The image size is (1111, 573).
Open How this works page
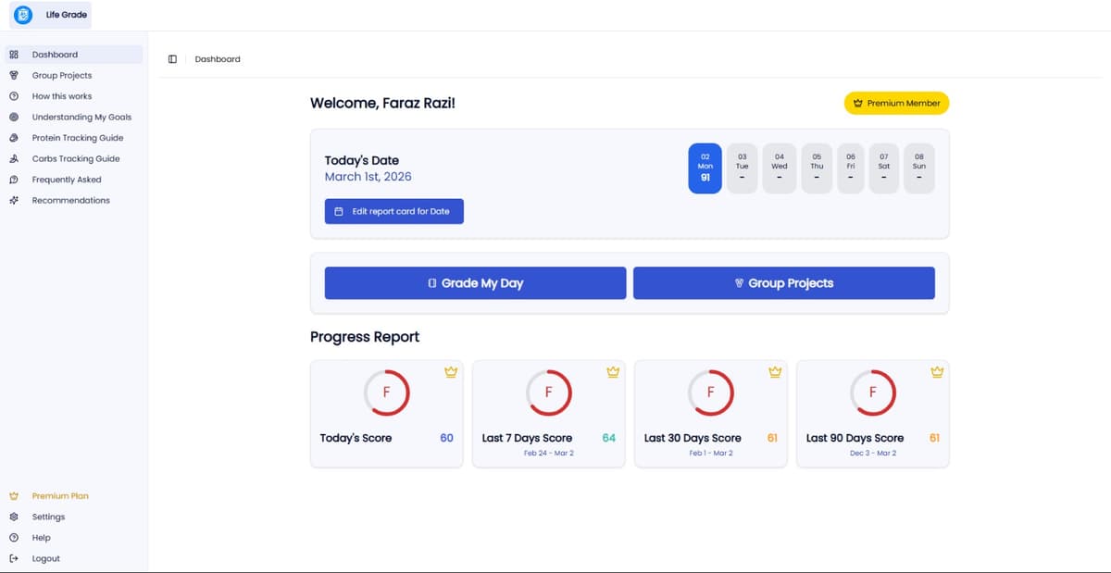pyautogui.click(x=62, y=96)
